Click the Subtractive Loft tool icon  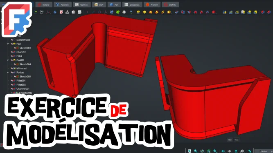(x=195, y=12)
